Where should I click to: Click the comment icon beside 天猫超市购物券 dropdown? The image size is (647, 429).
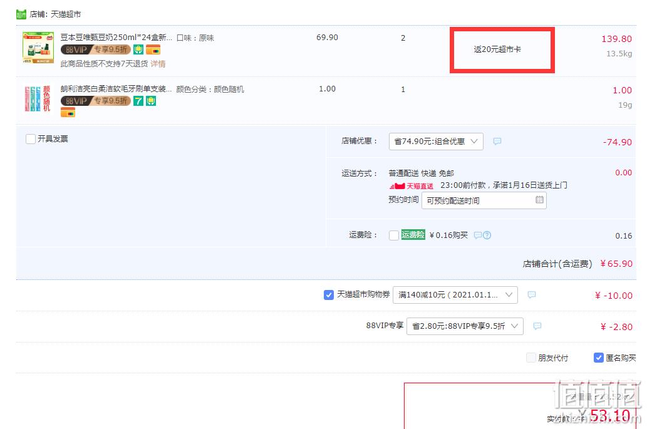[x=532, y=295]
